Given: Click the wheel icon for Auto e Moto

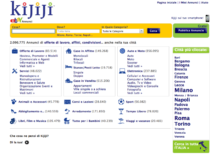Looking at the screenshot, I should click(122, 51).
